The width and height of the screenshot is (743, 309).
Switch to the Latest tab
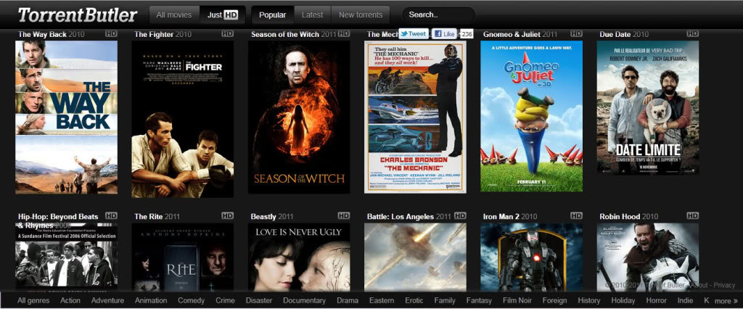(312, 15)
